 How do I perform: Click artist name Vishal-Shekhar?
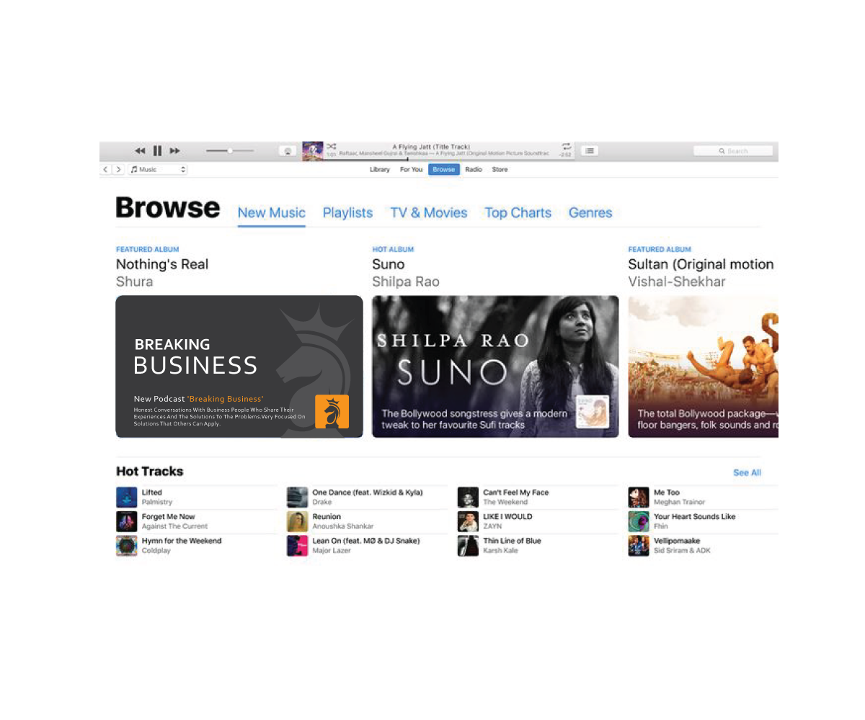coord(677,282)
